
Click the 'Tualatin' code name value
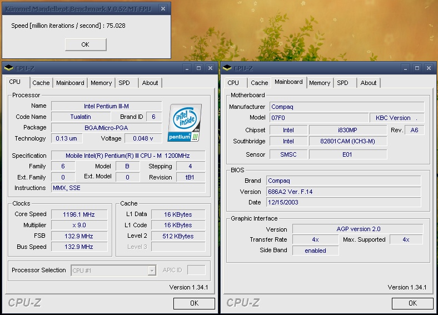(x=81, y=117)
